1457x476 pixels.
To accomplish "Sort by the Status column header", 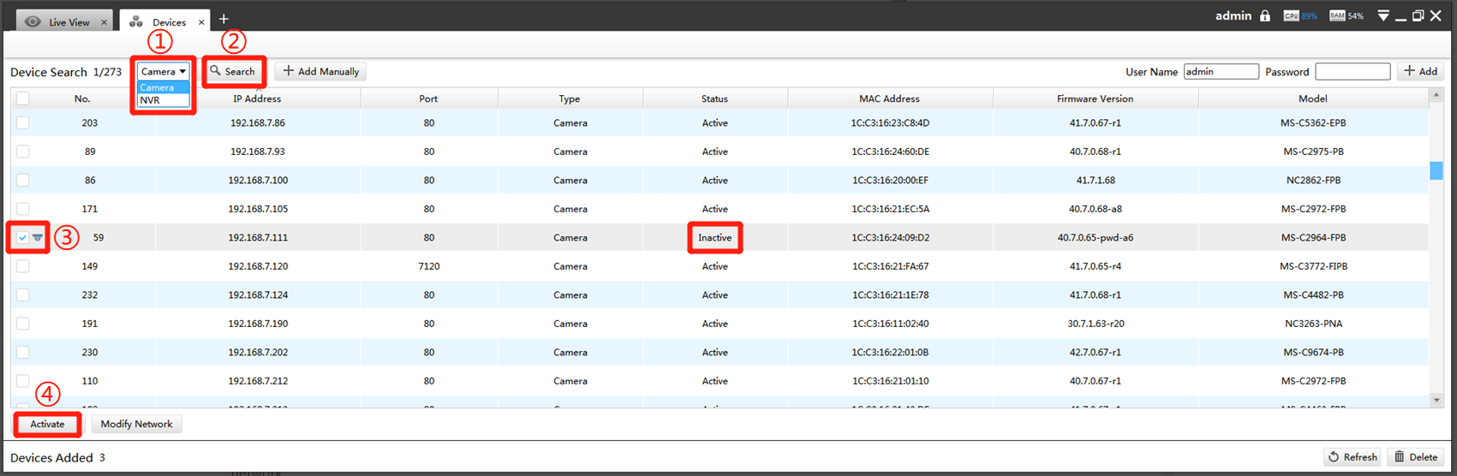I will [x=714, y=98].
